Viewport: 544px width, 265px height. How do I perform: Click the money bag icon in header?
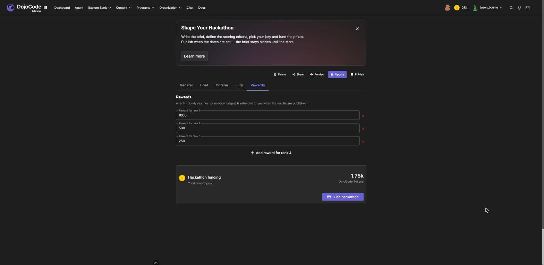(448, 8)
